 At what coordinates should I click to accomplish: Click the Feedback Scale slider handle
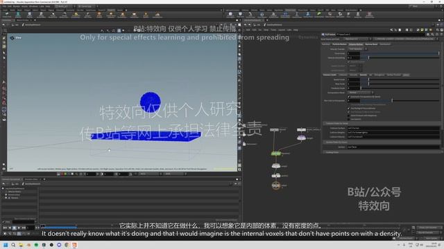tap(361, 88)
